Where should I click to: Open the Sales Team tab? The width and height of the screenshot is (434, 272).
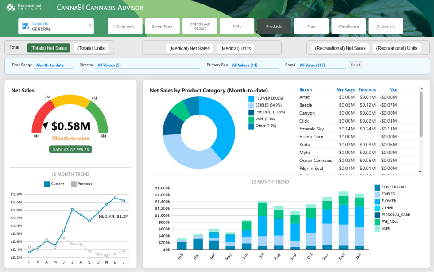point(162,26)
